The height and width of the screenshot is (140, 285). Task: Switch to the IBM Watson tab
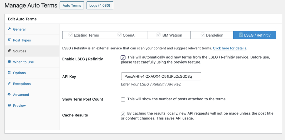[x=169, y=35]
